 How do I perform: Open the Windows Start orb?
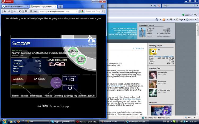tap(5, 121)
